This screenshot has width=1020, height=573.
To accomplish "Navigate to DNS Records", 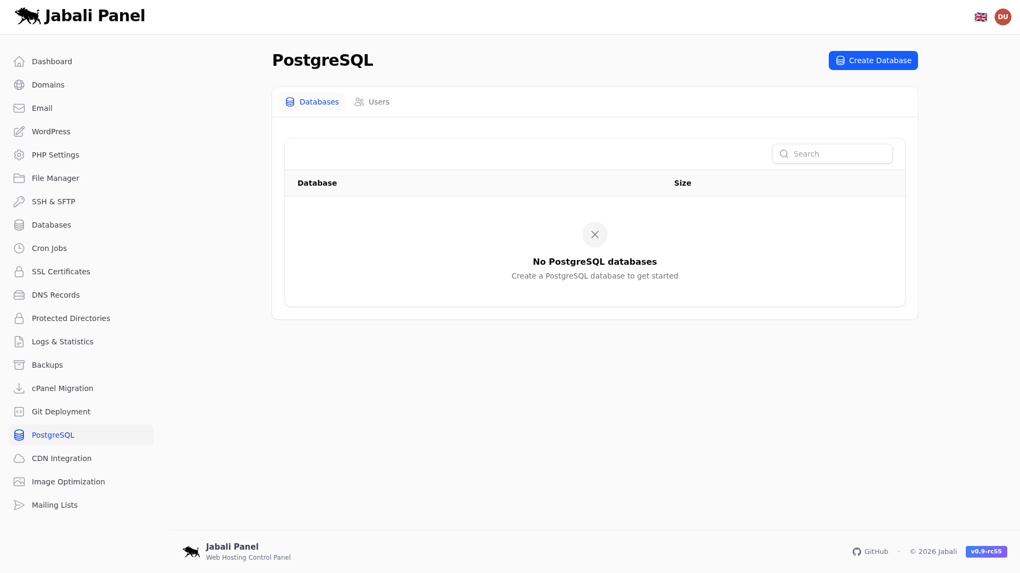I will (x=55, y=295).
